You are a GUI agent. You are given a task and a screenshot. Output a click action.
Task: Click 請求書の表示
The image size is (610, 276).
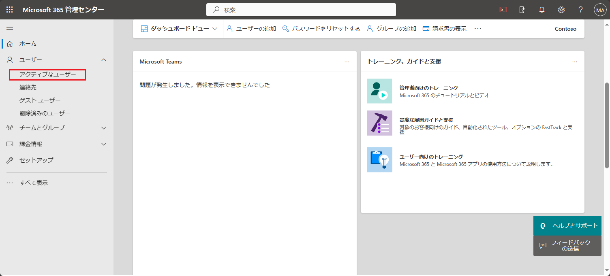[x=445, y=29]
